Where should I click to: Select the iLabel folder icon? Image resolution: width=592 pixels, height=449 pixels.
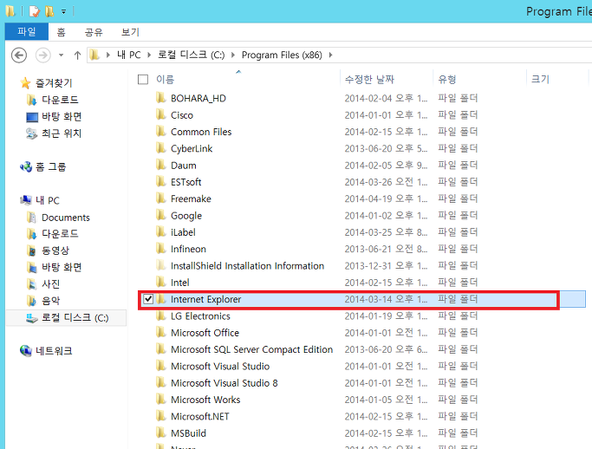pyautogui.click(x=161, y=231)
